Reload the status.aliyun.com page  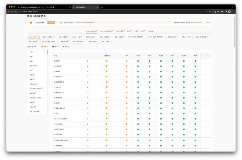coord(16,11)
